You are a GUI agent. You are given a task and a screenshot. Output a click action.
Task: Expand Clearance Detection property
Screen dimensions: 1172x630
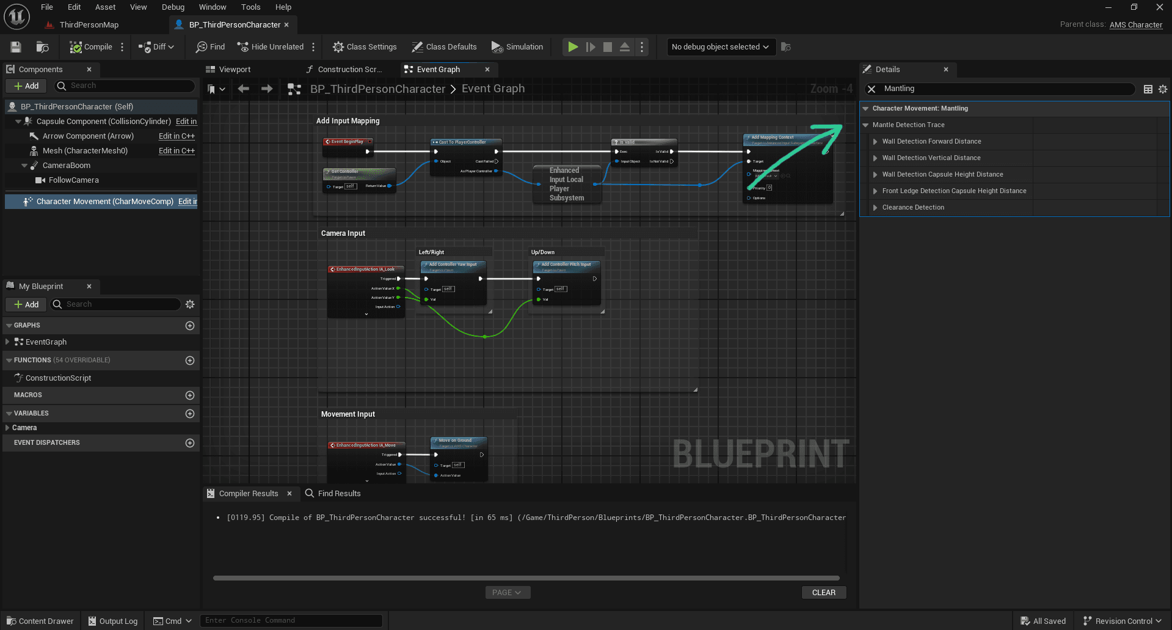click(x=875, y=208)
